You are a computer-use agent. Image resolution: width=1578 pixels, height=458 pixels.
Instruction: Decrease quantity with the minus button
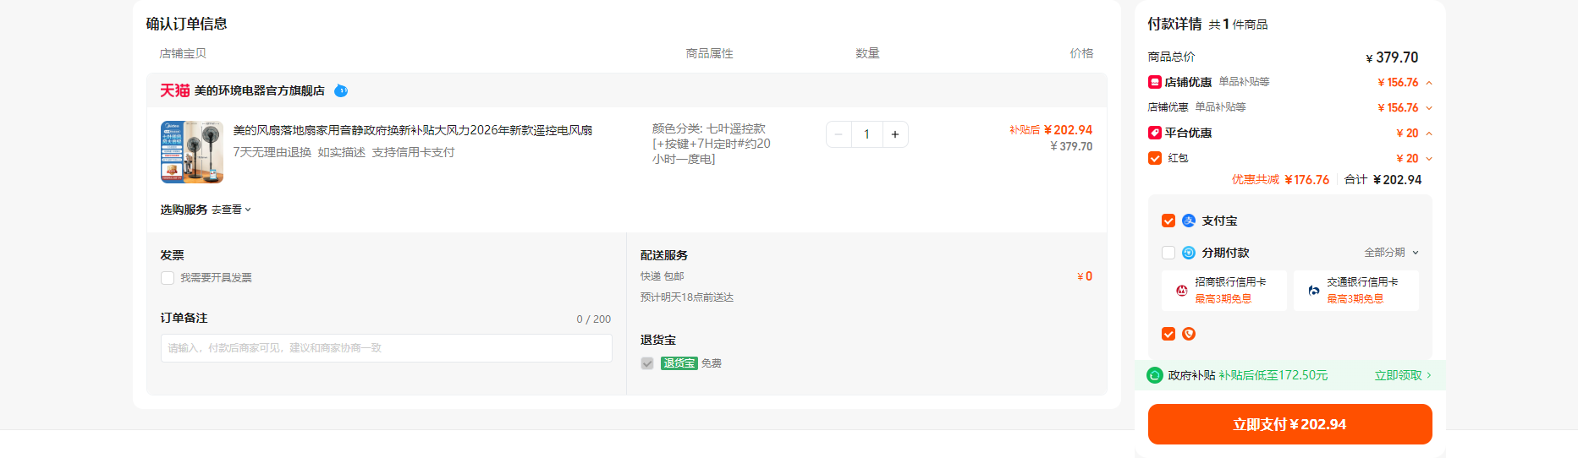pyautogui.click(x=838, y=134)
